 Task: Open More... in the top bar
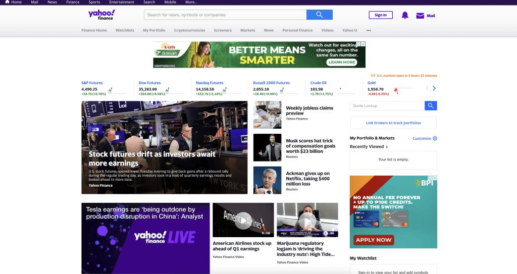[x=191, y=2]
